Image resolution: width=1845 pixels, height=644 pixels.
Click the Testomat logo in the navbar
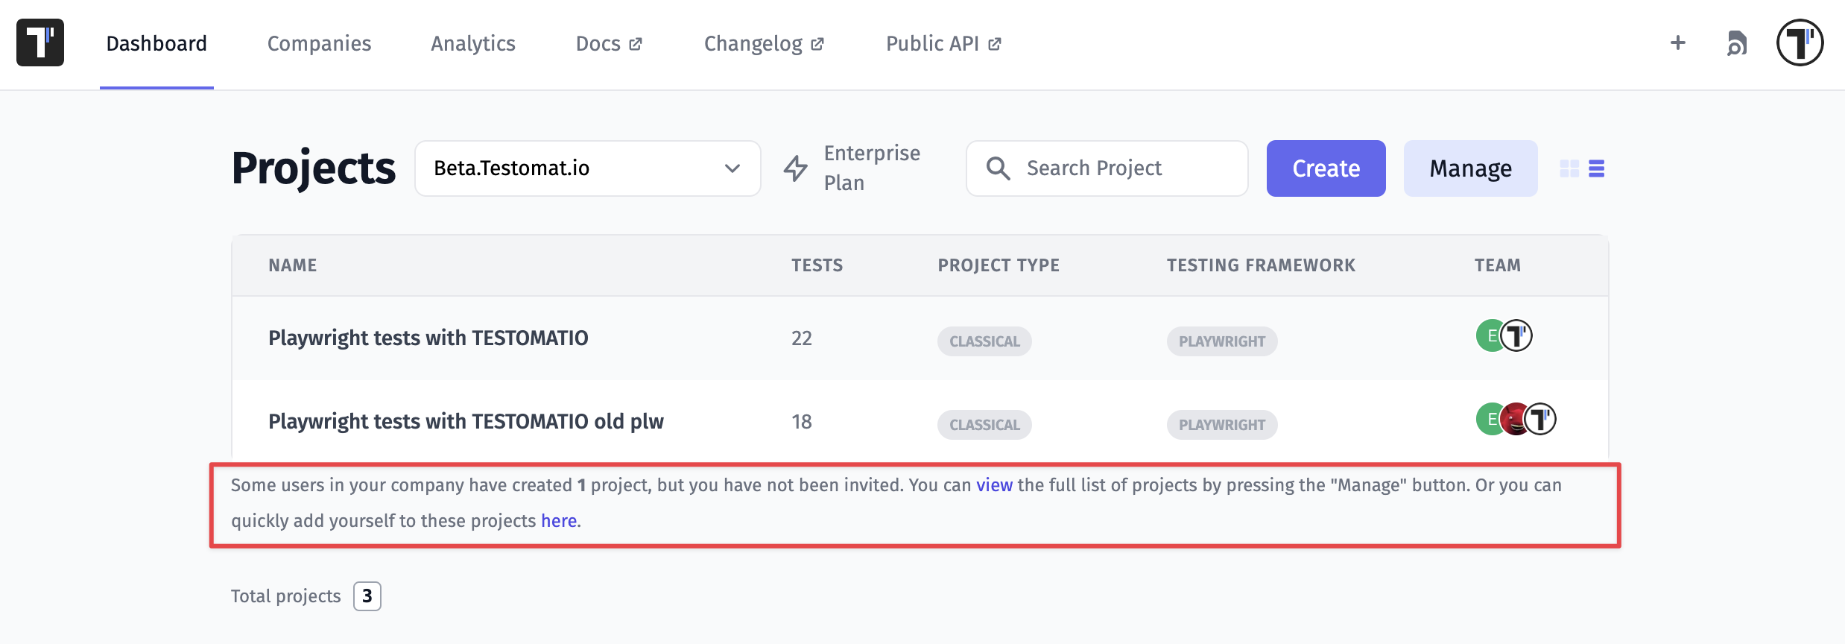pyautogui.click(x=40, y=42)
